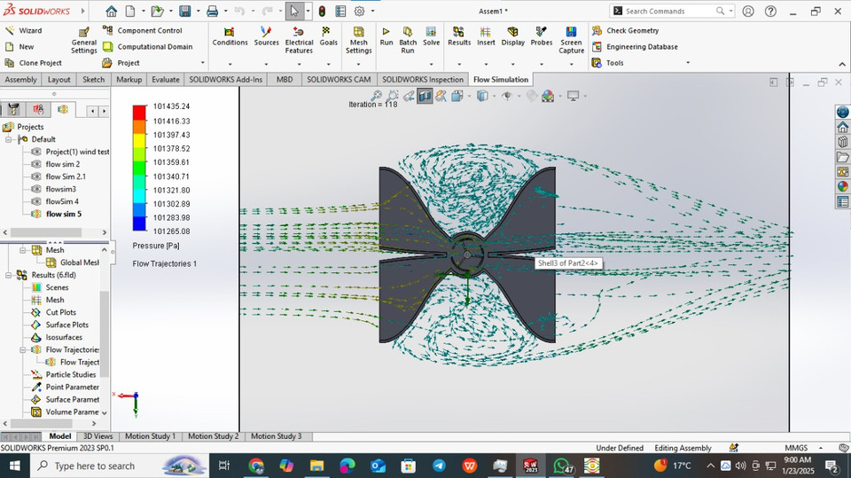Collapse the Results (6.fld) node
The height and width of the screenshot is (478, 851).
point(9,276)
